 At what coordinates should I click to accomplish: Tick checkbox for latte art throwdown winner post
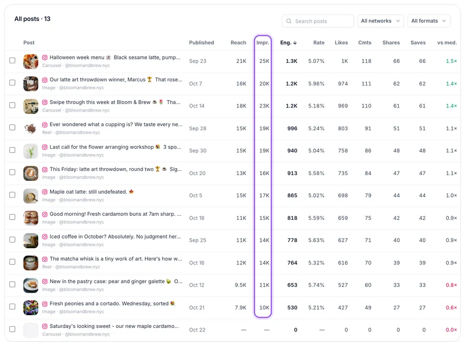tap(12, 83)
